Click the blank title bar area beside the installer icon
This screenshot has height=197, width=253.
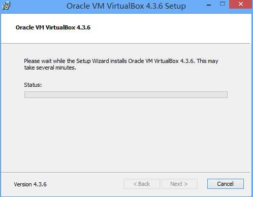pyautogui.click(x=38, y=6)
